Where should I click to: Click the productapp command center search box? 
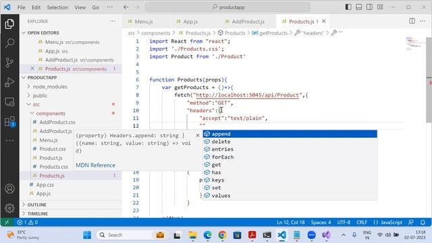227,7
